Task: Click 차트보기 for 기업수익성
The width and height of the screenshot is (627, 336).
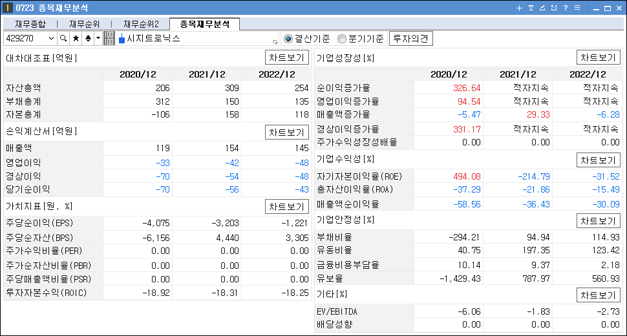Action: click(x=598, y=160)
